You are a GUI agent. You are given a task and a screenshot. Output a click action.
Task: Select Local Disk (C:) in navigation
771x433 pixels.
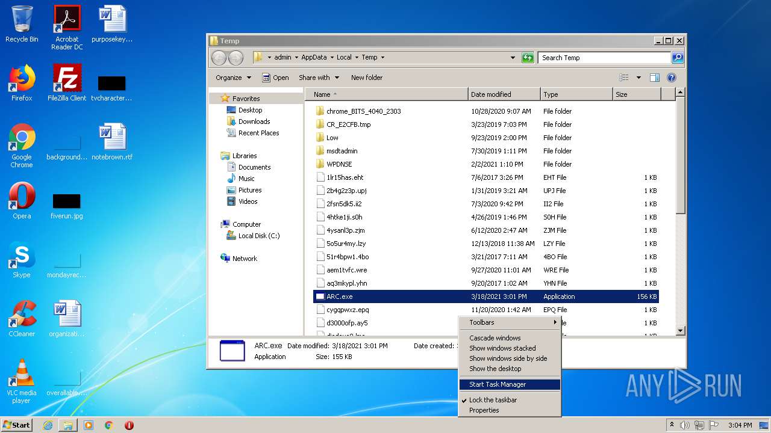tap(258, 236)
